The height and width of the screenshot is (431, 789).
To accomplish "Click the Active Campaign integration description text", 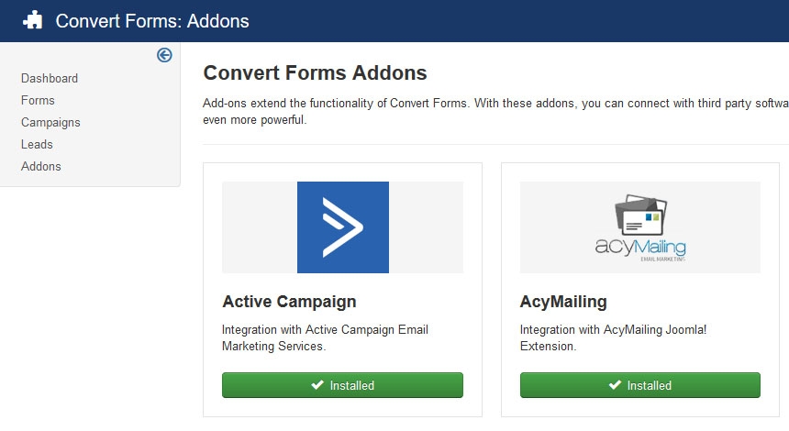I will (x=325, y=337).
